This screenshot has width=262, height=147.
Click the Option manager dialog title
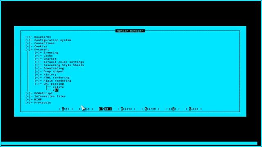(130, 31)
